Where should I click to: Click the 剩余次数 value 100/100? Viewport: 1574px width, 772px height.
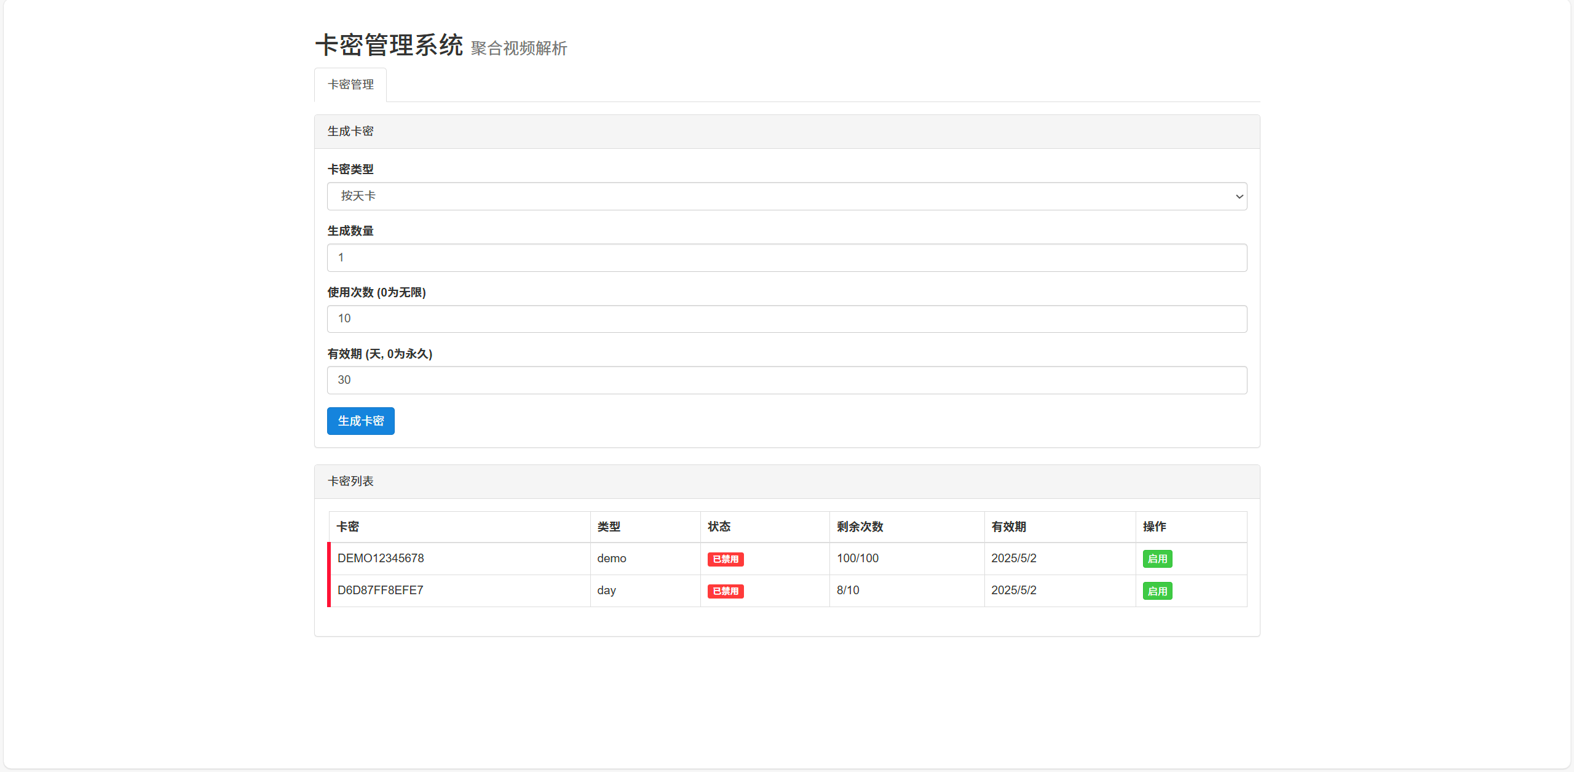pyautogui.click(x=858, y=558)
